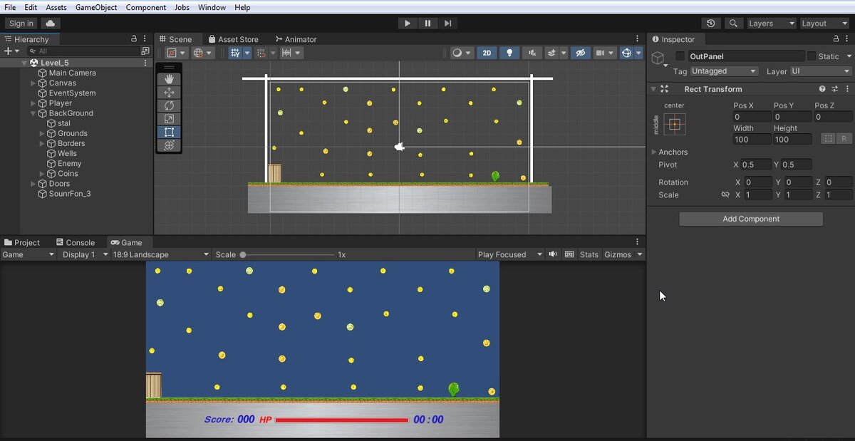Switch to the Asset Store tab
The width and height of the screenshot is (855, 441).
tap(233, 39)
